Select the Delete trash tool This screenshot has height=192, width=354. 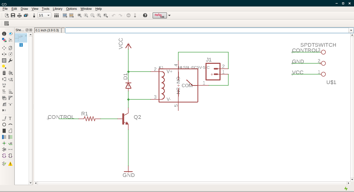tap(4, 73)
